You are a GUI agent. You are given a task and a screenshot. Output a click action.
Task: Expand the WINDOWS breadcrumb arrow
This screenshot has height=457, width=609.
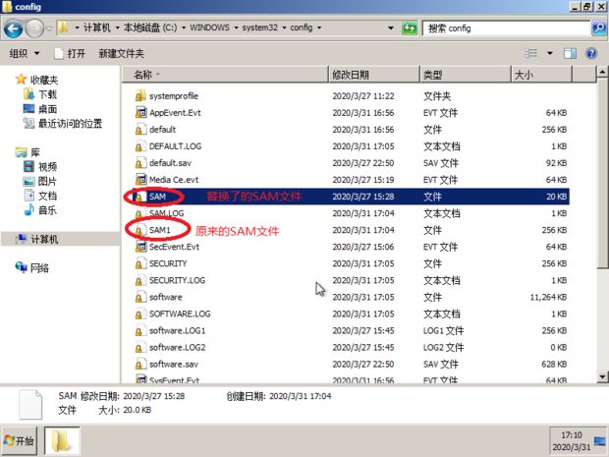click(236, 28)
